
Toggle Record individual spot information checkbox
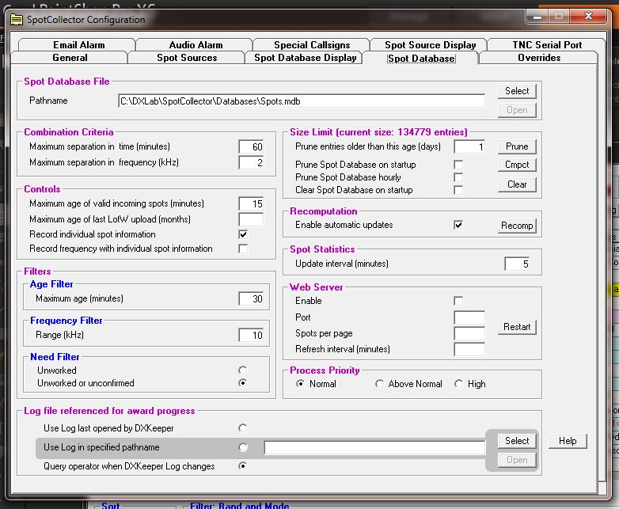click(x=243, y=235)
